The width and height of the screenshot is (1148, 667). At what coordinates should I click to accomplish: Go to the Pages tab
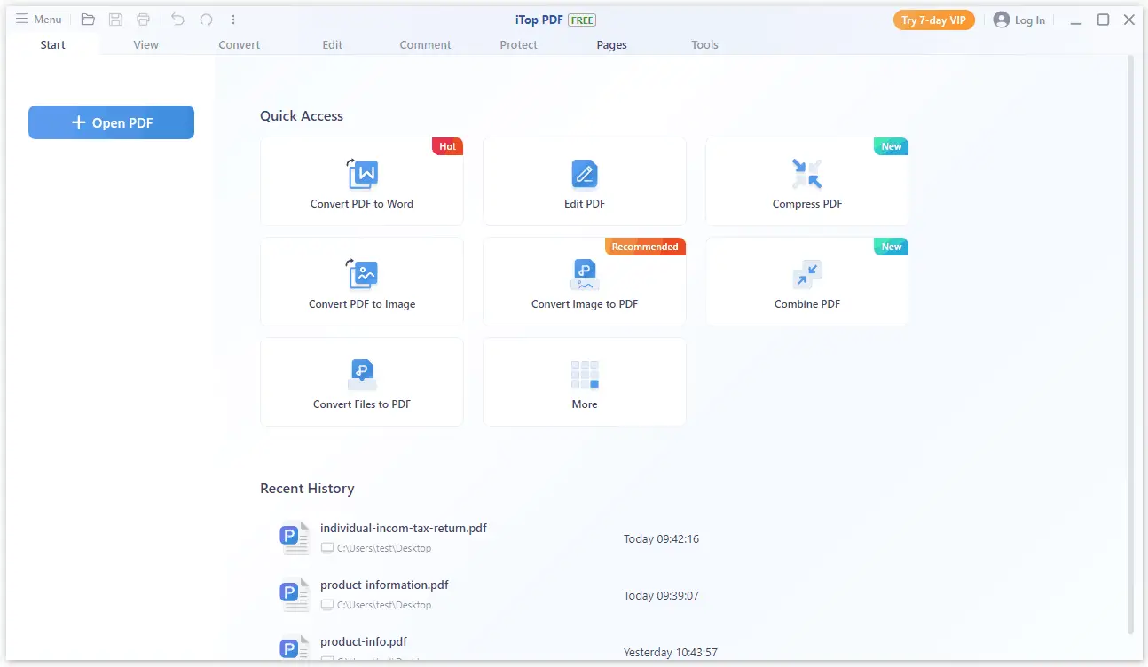coord(612,44)
